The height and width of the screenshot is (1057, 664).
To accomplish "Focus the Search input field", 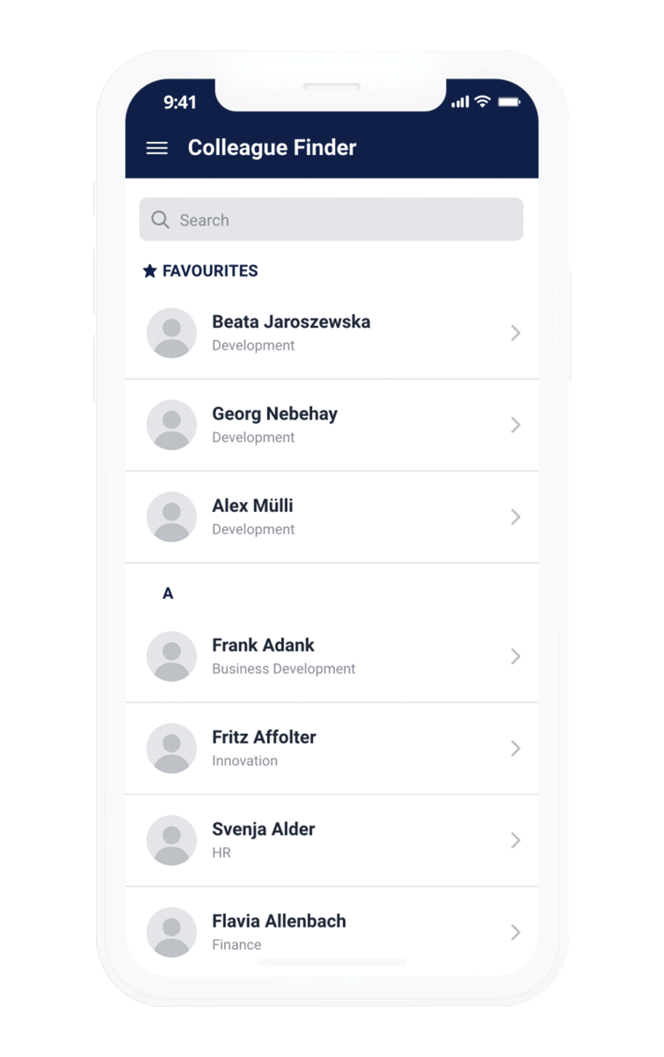I will point(331,219).
